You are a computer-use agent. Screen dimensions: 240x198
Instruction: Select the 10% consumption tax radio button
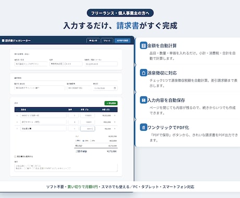coord(83,141)
